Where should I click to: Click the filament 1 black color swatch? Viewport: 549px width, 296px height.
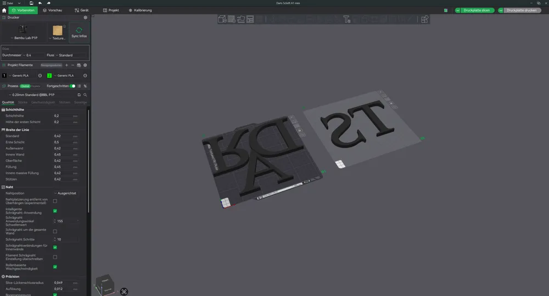[4, 76]
